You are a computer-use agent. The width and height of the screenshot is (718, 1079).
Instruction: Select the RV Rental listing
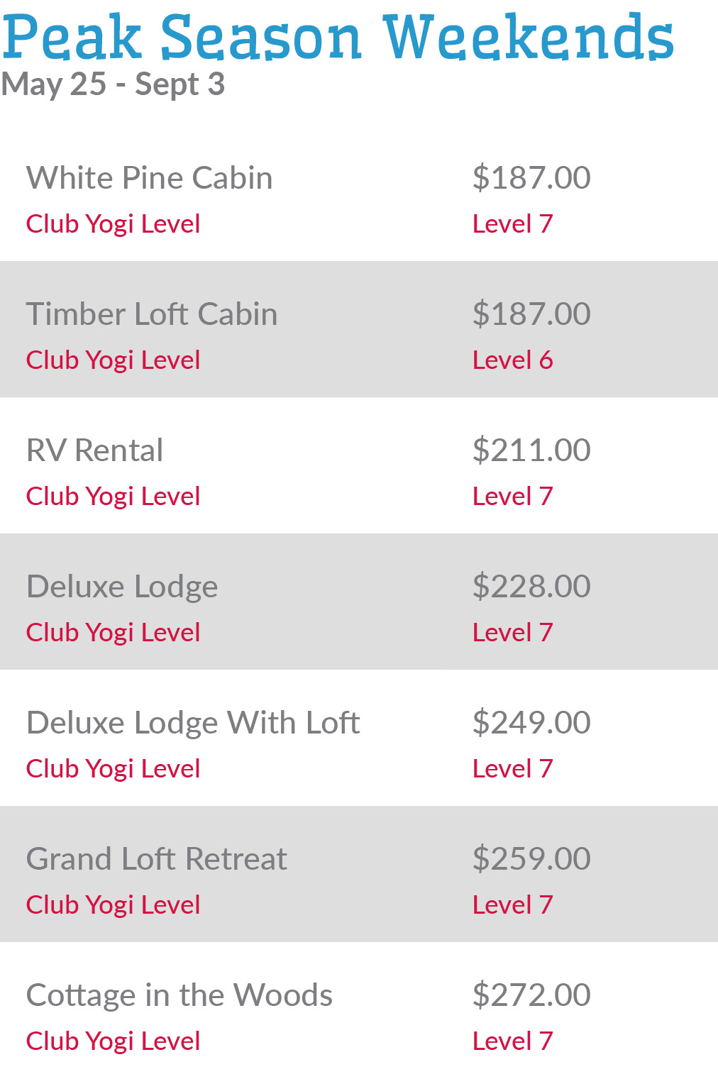coord(94,450)
